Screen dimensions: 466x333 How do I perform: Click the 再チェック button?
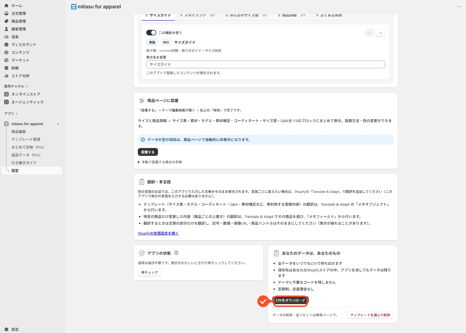point(150,272)
